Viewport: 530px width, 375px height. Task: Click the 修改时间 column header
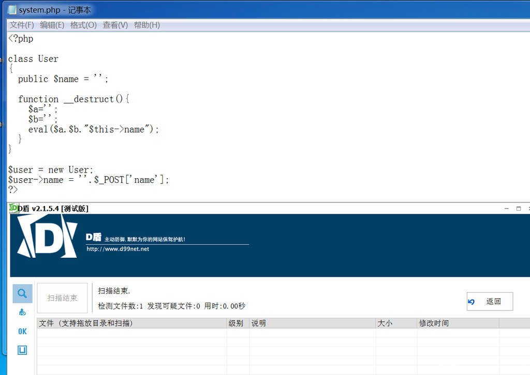tap(458, 323)
